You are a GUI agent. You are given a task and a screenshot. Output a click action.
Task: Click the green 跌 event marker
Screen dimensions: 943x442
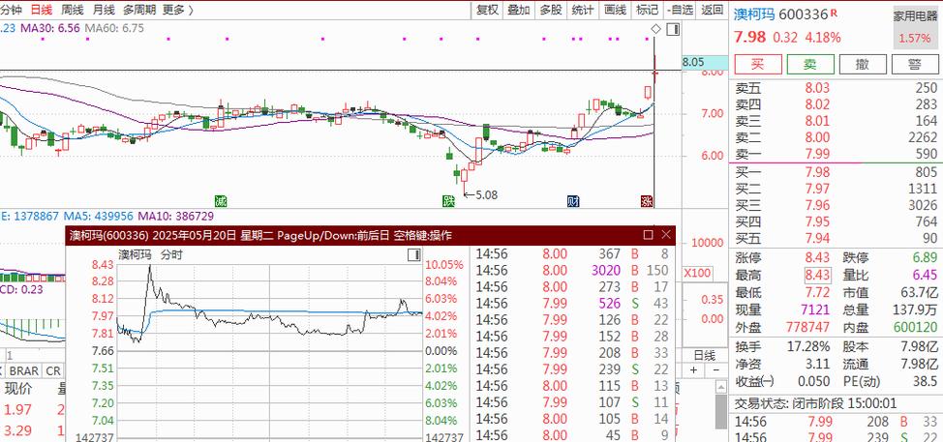[448, 201]
